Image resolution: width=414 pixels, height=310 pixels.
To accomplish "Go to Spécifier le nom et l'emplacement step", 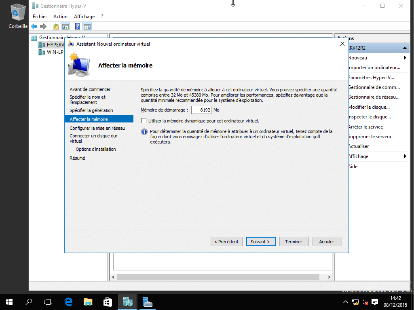I will pos(87,99).
